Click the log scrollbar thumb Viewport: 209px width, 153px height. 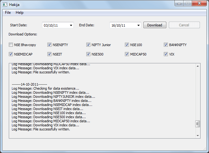click(197, 124)
